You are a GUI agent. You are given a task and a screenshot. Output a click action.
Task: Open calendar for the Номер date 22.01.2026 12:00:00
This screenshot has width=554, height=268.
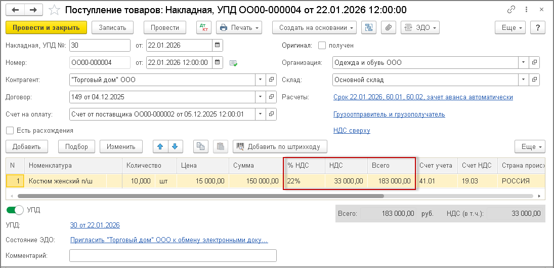(x=218, y=63)
